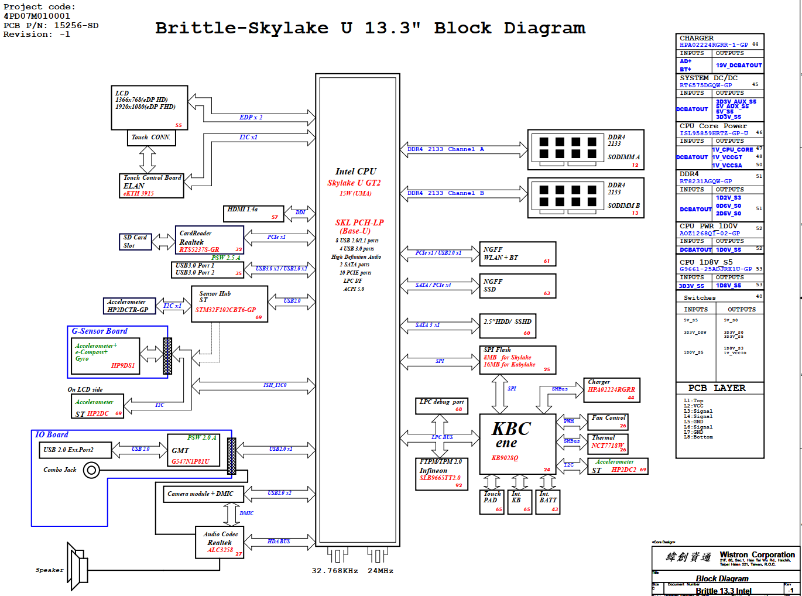Click the 'ISL95859HRTZ-GP-U' part number
Viewport: 802px width, 596px height.
tap(714, 133)
